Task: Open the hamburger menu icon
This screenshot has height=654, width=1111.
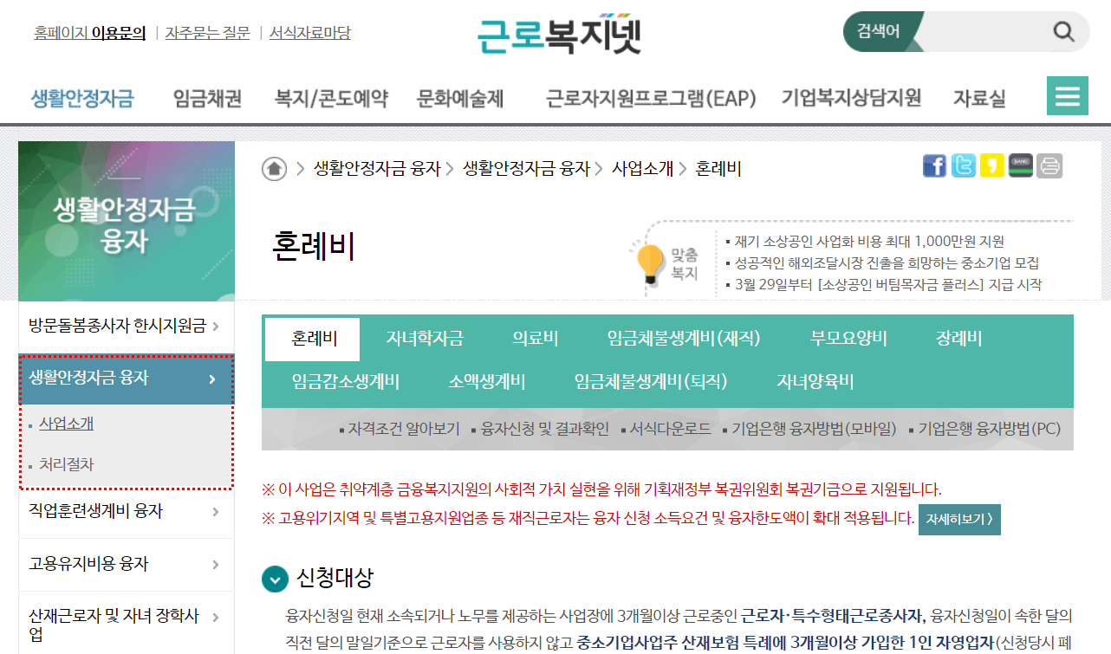Action: point(1067,95)
